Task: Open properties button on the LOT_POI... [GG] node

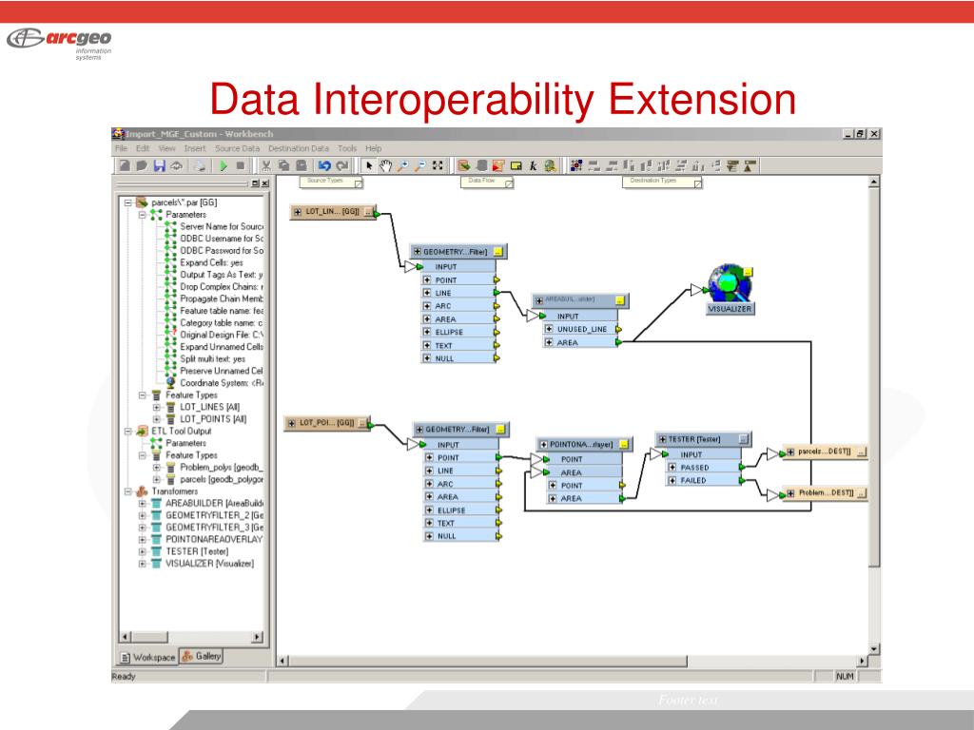Action: tap(362, 423)
